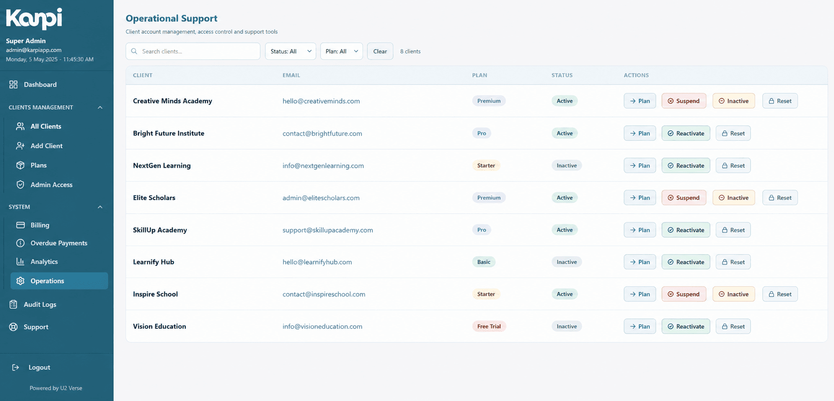Open the Plan: All dropdown

[341, 51]
